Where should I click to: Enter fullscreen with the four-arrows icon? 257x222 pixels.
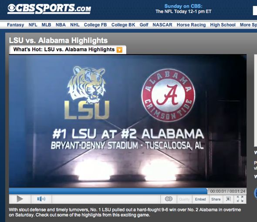point(240,199)
